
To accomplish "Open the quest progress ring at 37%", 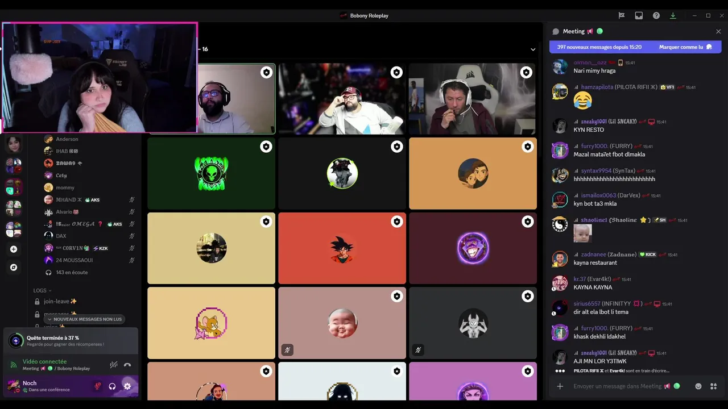I will (16, 341).
